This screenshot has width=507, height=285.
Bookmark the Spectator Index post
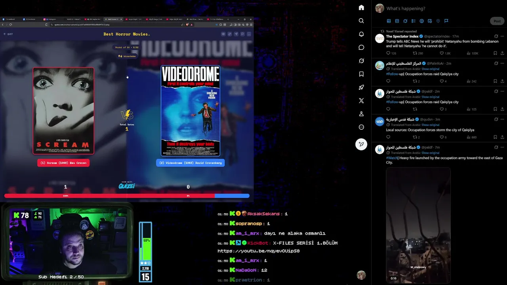(x=495, y=53)
